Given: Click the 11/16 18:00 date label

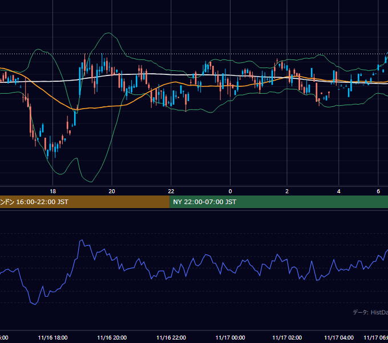Looking at the screenshot, I should (52, 337).
